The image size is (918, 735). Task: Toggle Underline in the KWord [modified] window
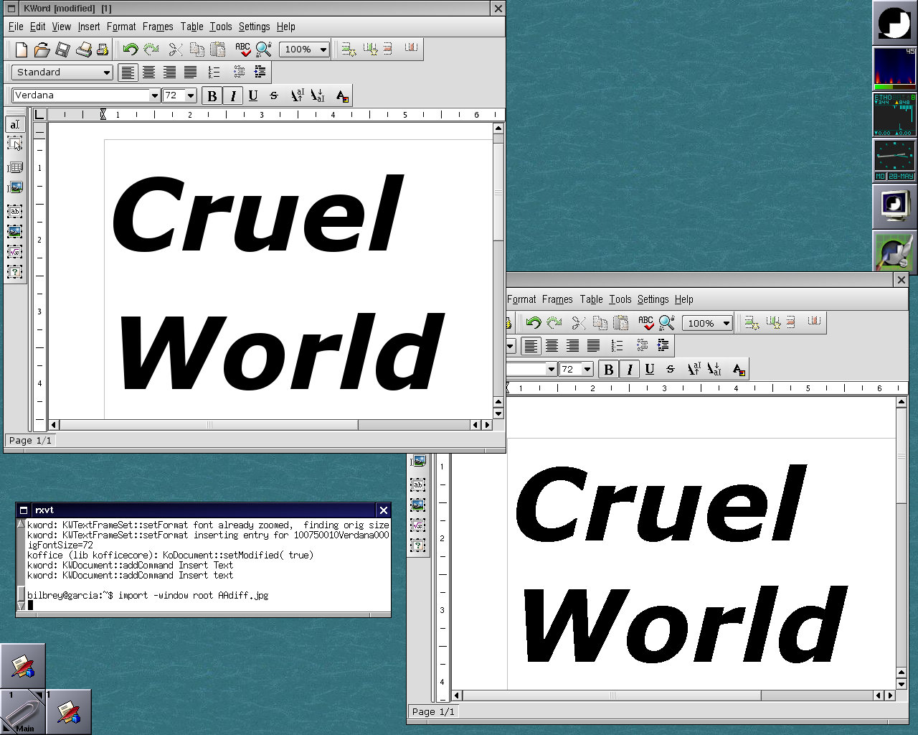253,95
